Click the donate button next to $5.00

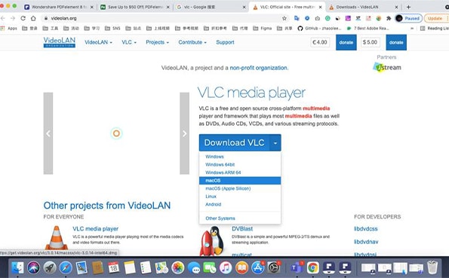[396, 42]
